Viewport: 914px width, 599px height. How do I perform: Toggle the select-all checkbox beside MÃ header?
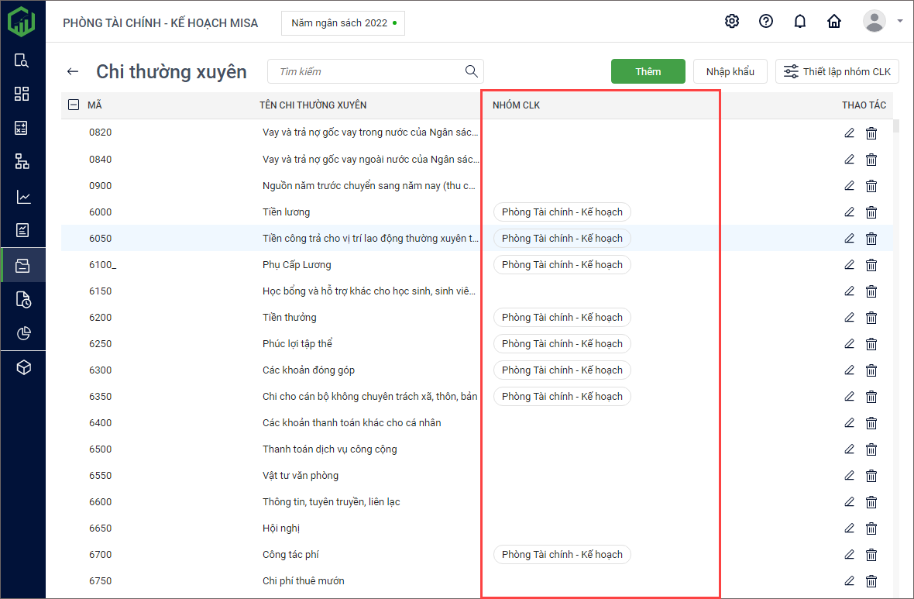(74, 105)
